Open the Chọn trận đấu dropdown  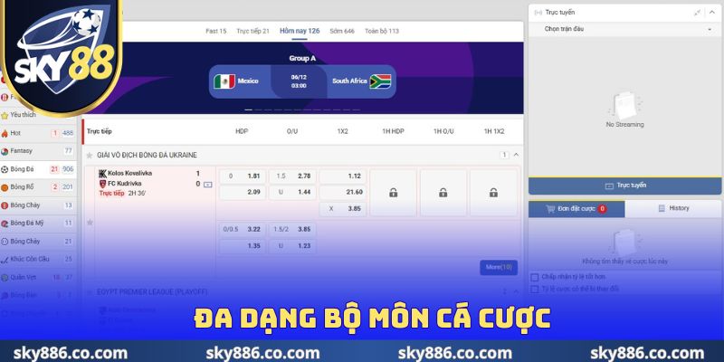624,29
